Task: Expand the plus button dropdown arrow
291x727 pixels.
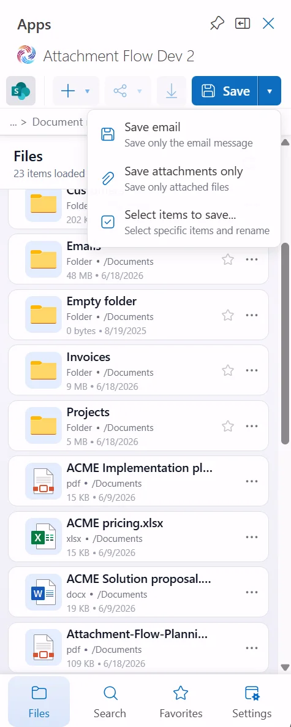Action: (x=87, y=91)
